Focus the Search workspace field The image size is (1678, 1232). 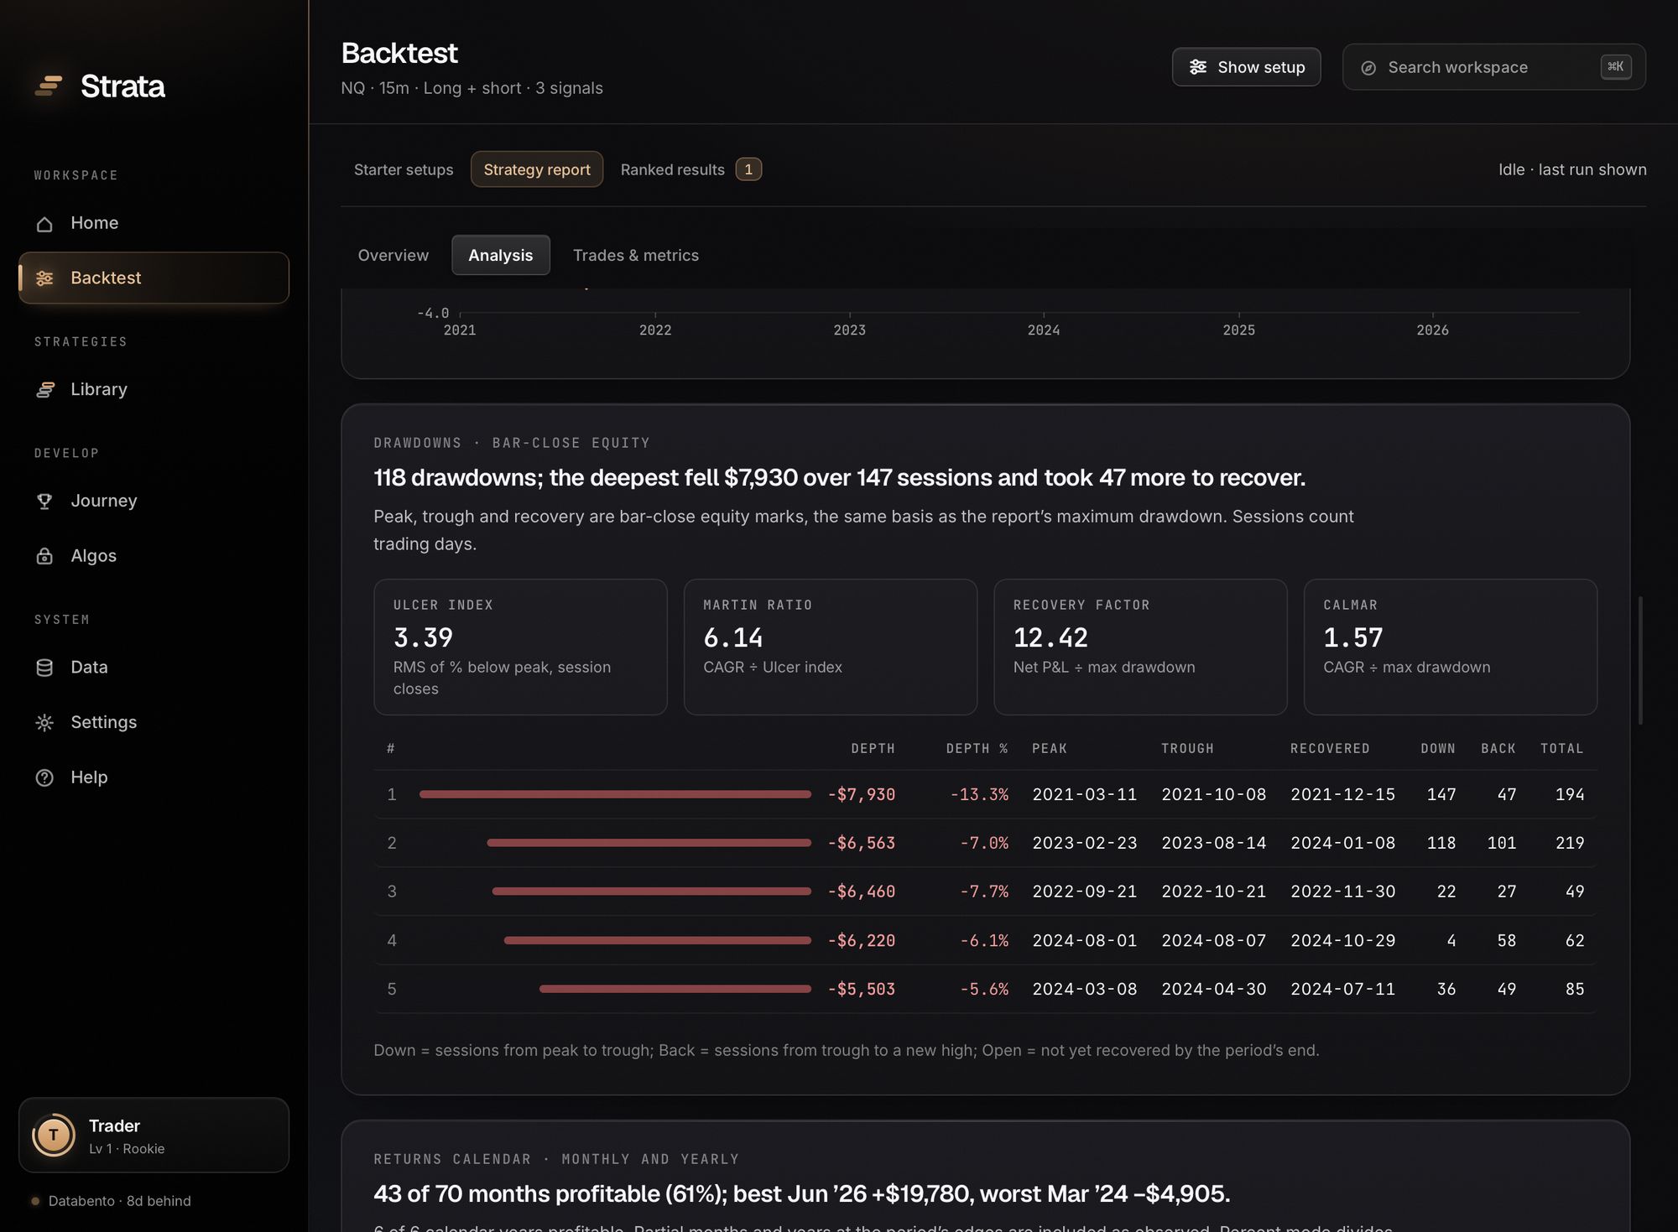(x=1494, y=67)
